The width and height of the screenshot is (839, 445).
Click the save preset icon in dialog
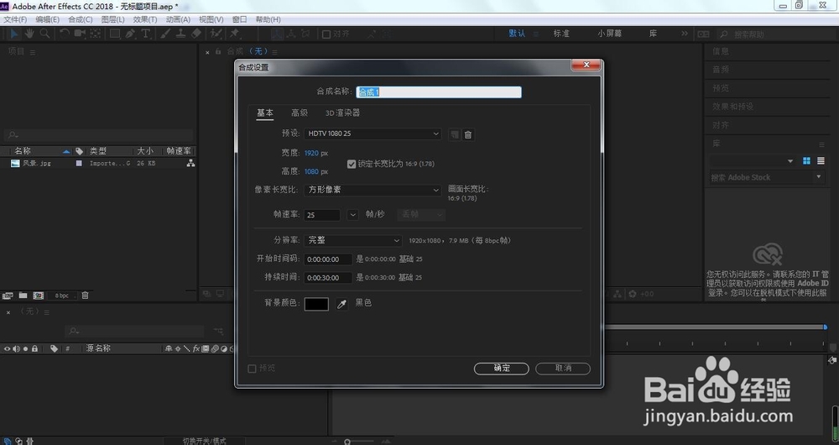[x=454, y=134]
